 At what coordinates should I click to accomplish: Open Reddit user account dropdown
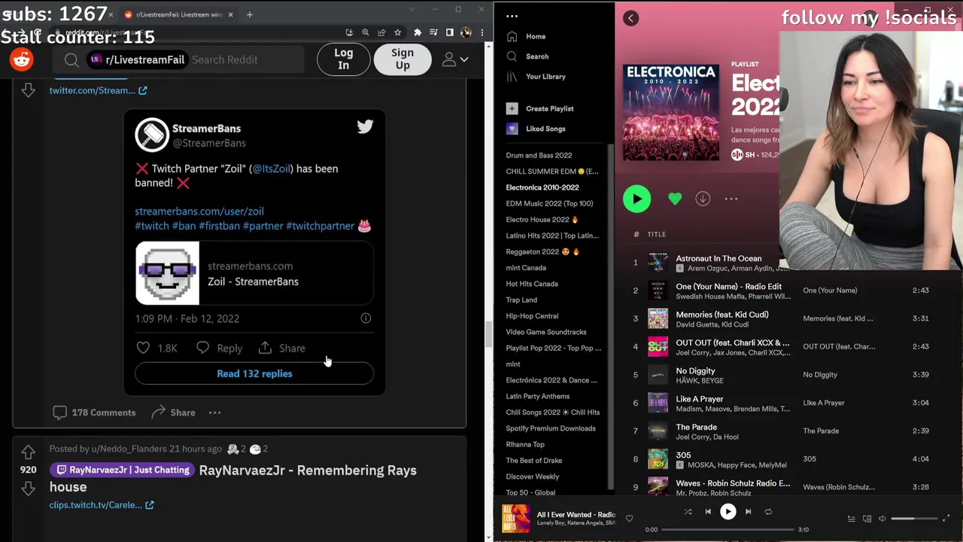tap(455, 59)
